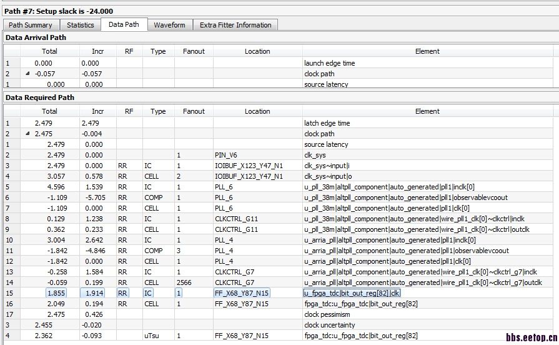Click Total column header in Data Required Path
The image size is (559, 345).
[x=49, y=111]
